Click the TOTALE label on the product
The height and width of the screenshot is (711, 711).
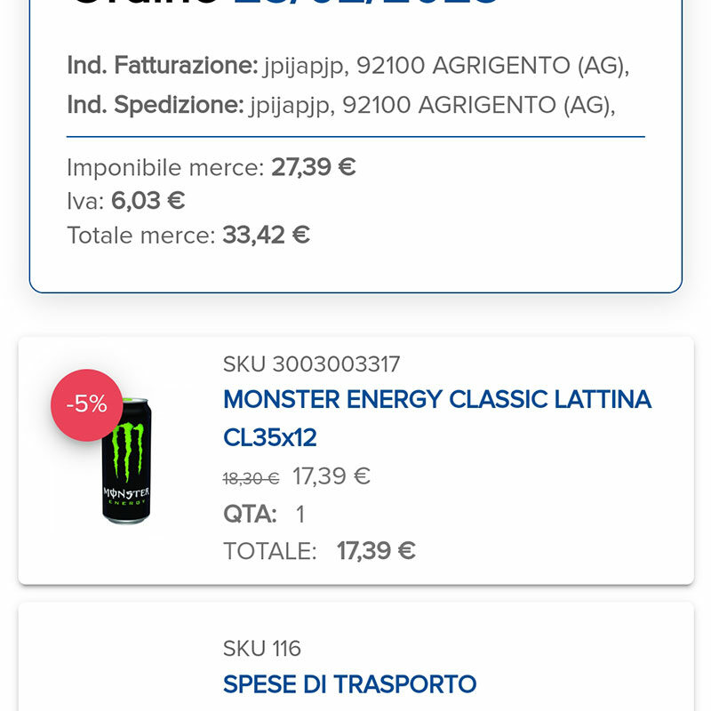click(269, 551)
